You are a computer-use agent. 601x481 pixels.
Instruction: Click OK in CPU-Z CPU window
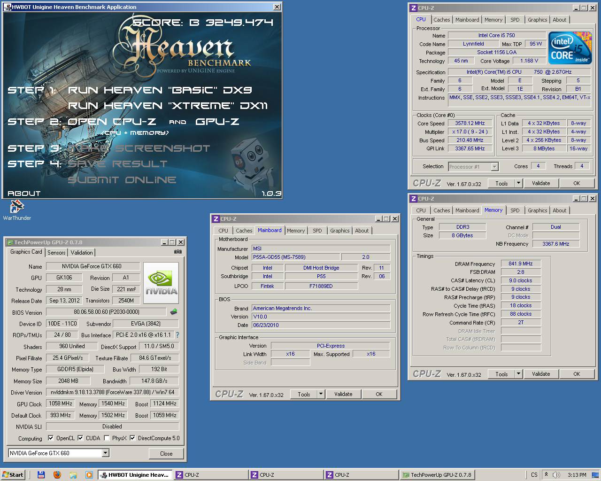pos(577,183)
